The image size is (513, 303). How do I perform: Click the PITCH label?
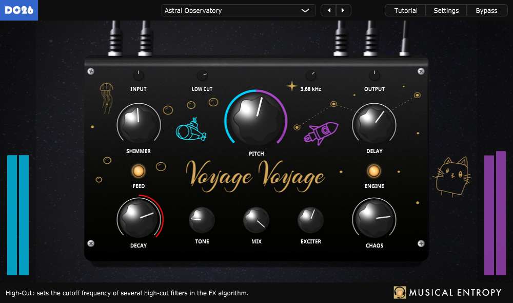point(256,154)
